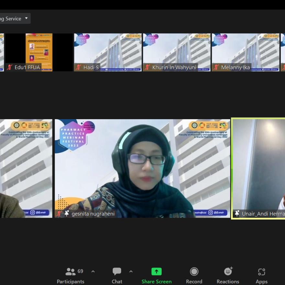Click muted mic icon on Melanny Ika
This screenshot has width=285, height=285.
216,67
